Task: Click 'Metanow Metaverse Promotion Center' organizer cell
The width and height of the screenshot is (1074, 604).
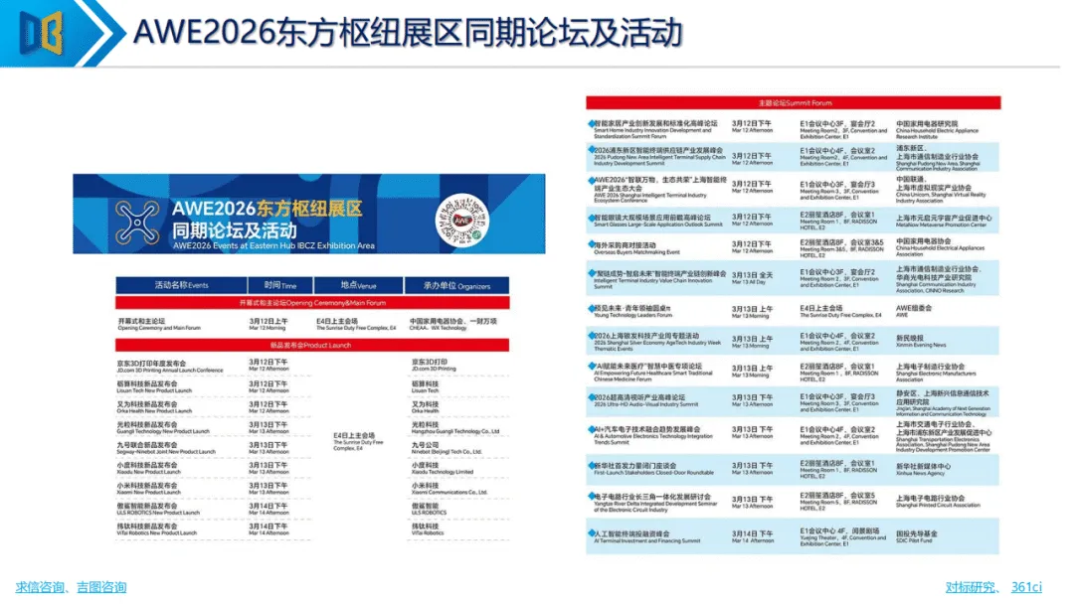Action: tap(944, 221)
